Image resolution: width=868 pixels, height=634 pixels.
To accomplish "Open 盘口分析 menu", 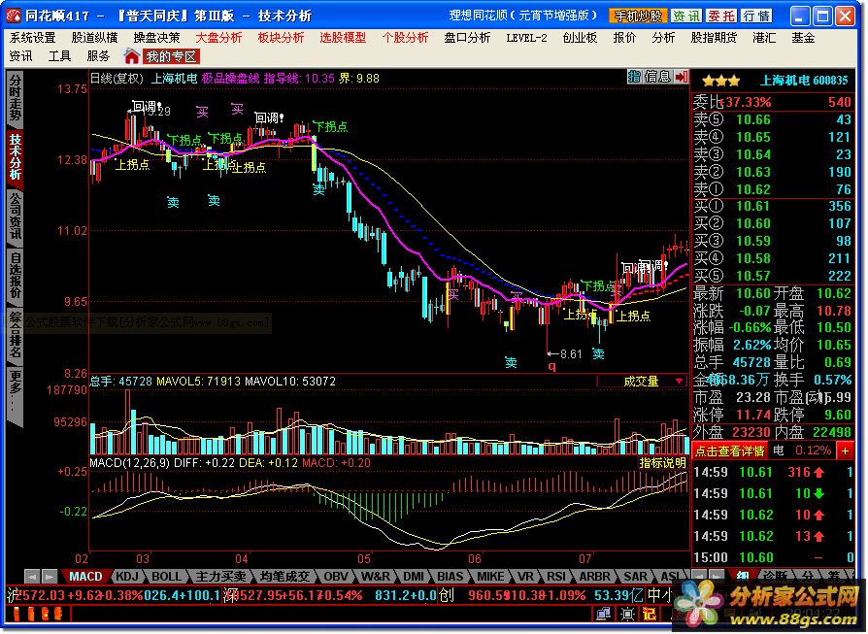I will [x=467, y=38].
